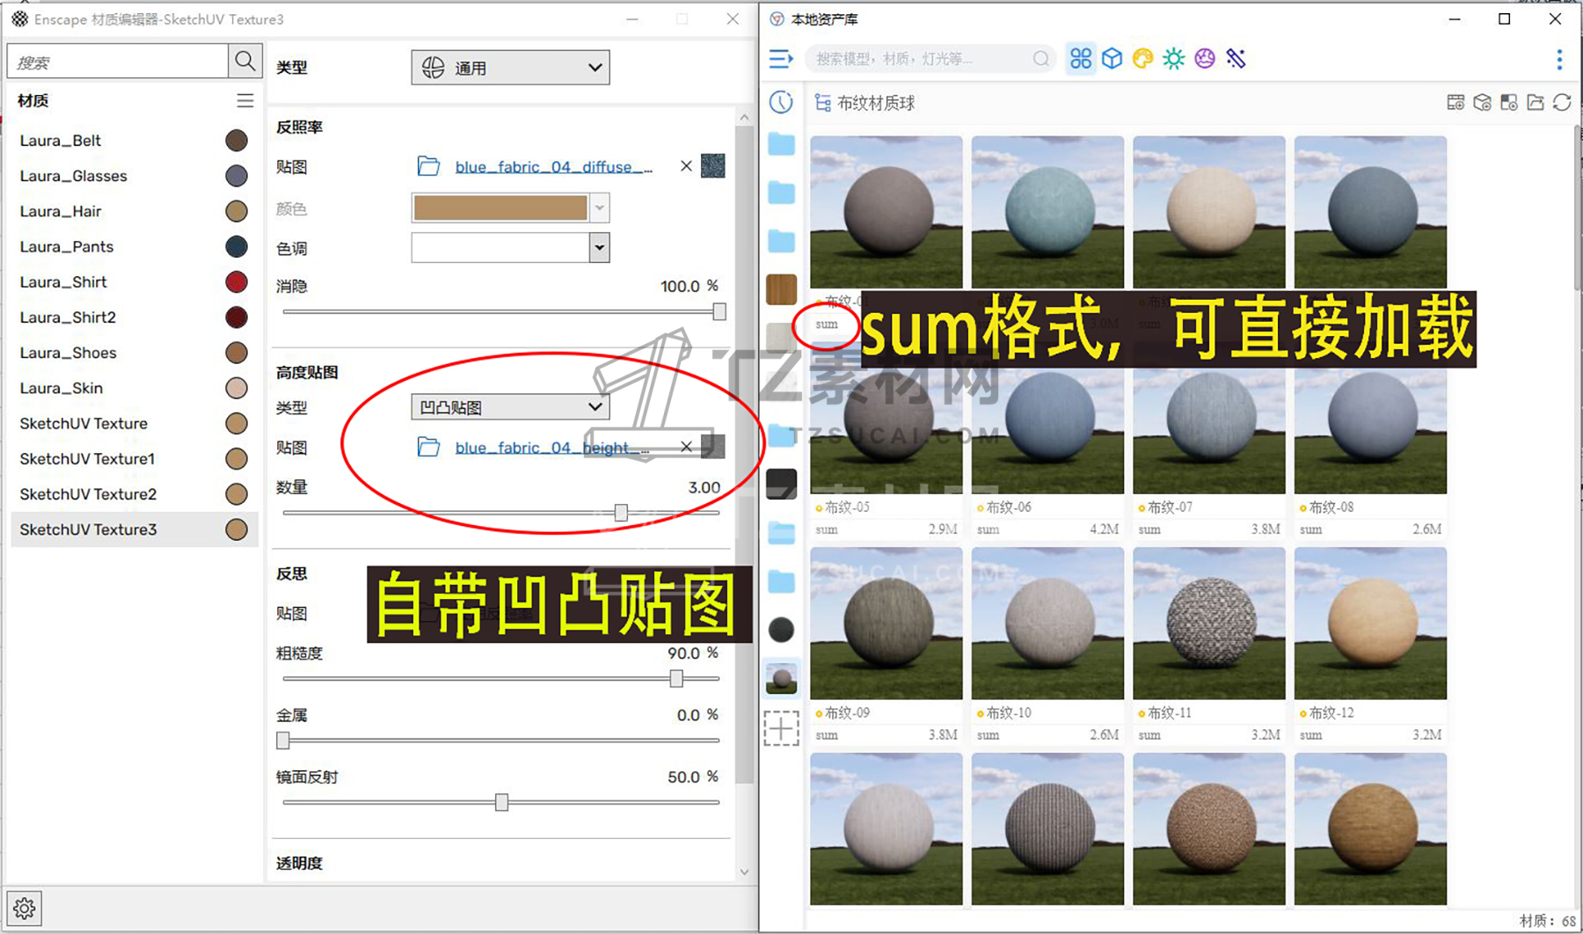Click the 金属 metallic slider handle
This screenshot has height=934, width=1583.
[x=283, y=741]
